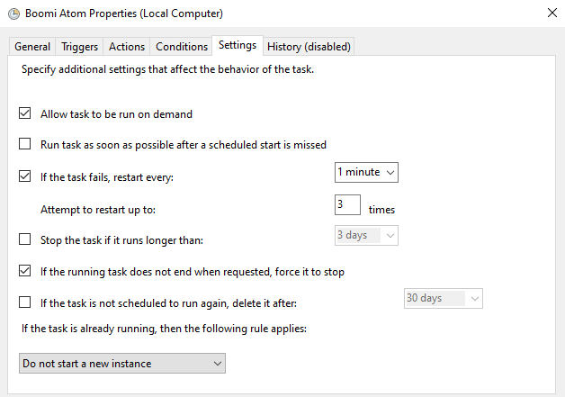Open the Triggers tab
Image resolution: width=565 pixels, height=397 pixels.
[x=79, y=47]
